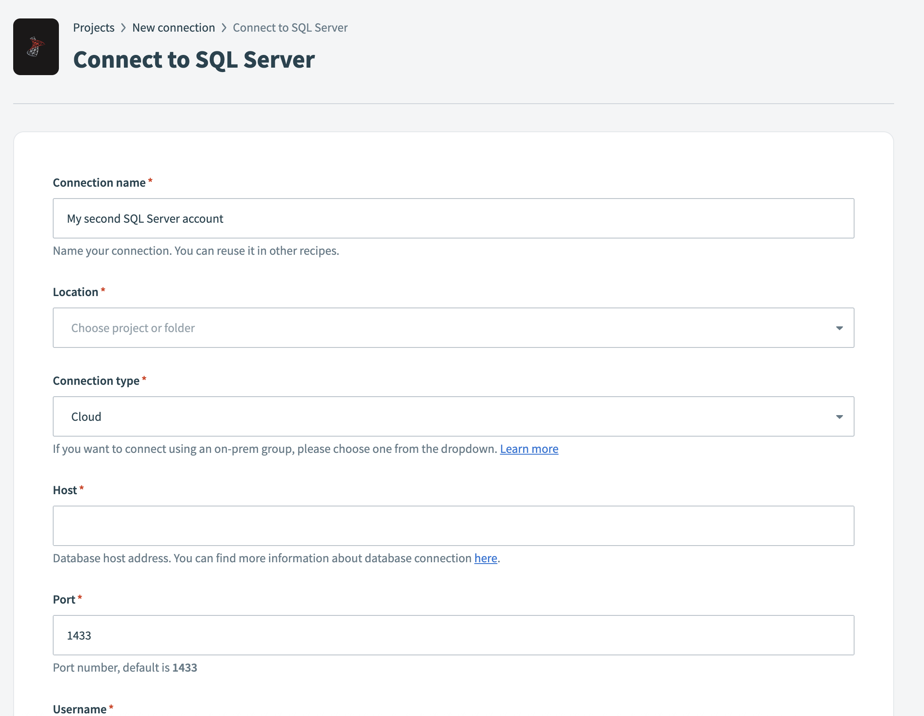Follow the "here" database connection link

485,558
